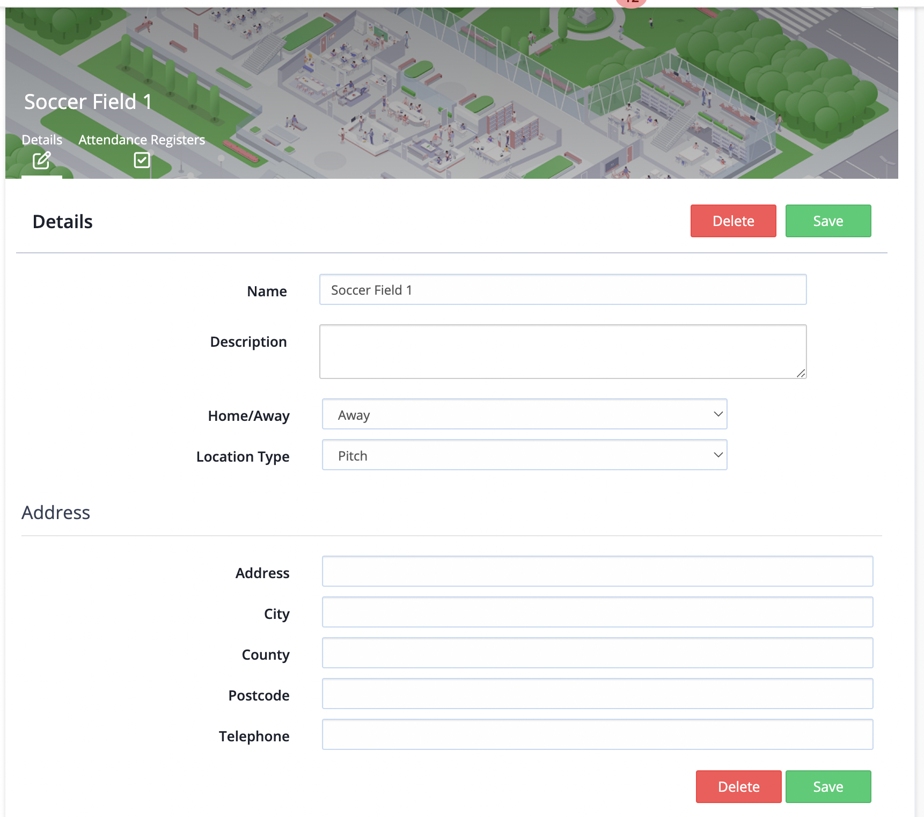Click the Attendance Registers checkbox icon
Image resolution: width=924 pixels, height=817 pixels.
click(142, 160)
